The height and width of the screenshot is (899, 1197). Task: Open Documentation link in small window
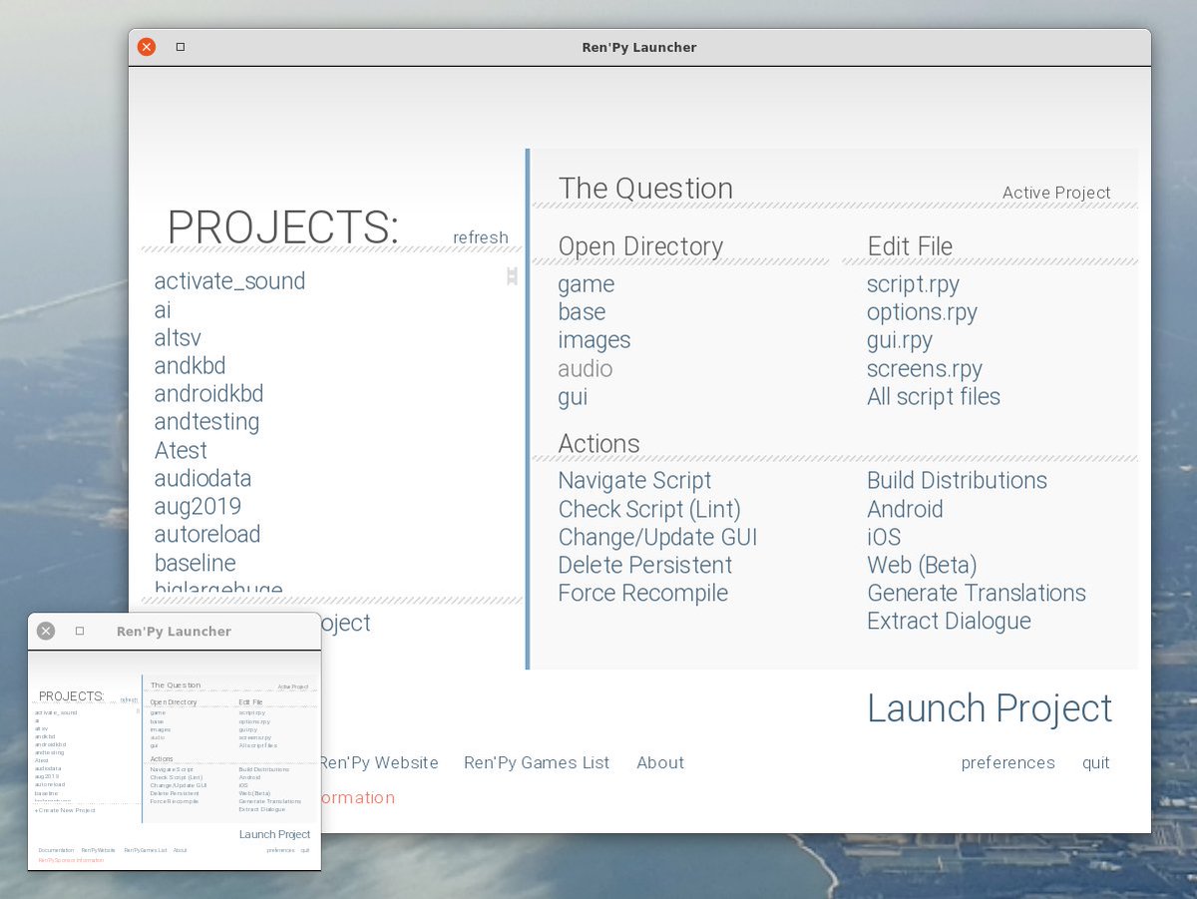(x=56, y=850)
